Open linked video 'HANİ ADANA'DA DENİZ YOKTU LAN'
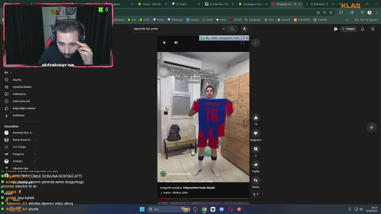 pyautogui.click(x=186, y=181)
